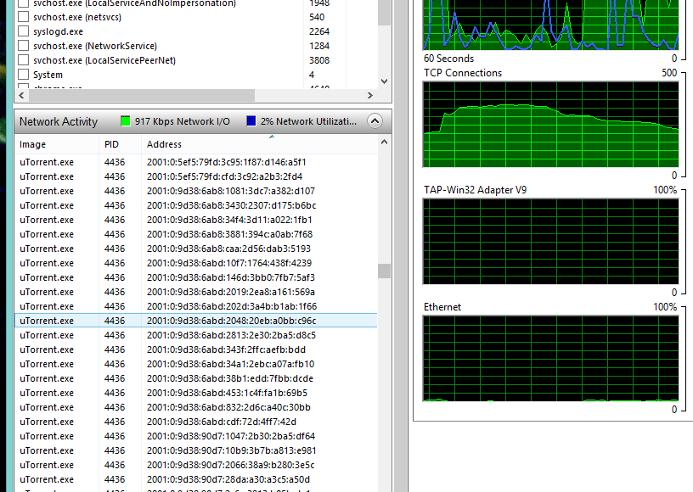693x492 pixels.
Task: Check the svchost.exe (netsvcs) checkbox
Action: 24,17
